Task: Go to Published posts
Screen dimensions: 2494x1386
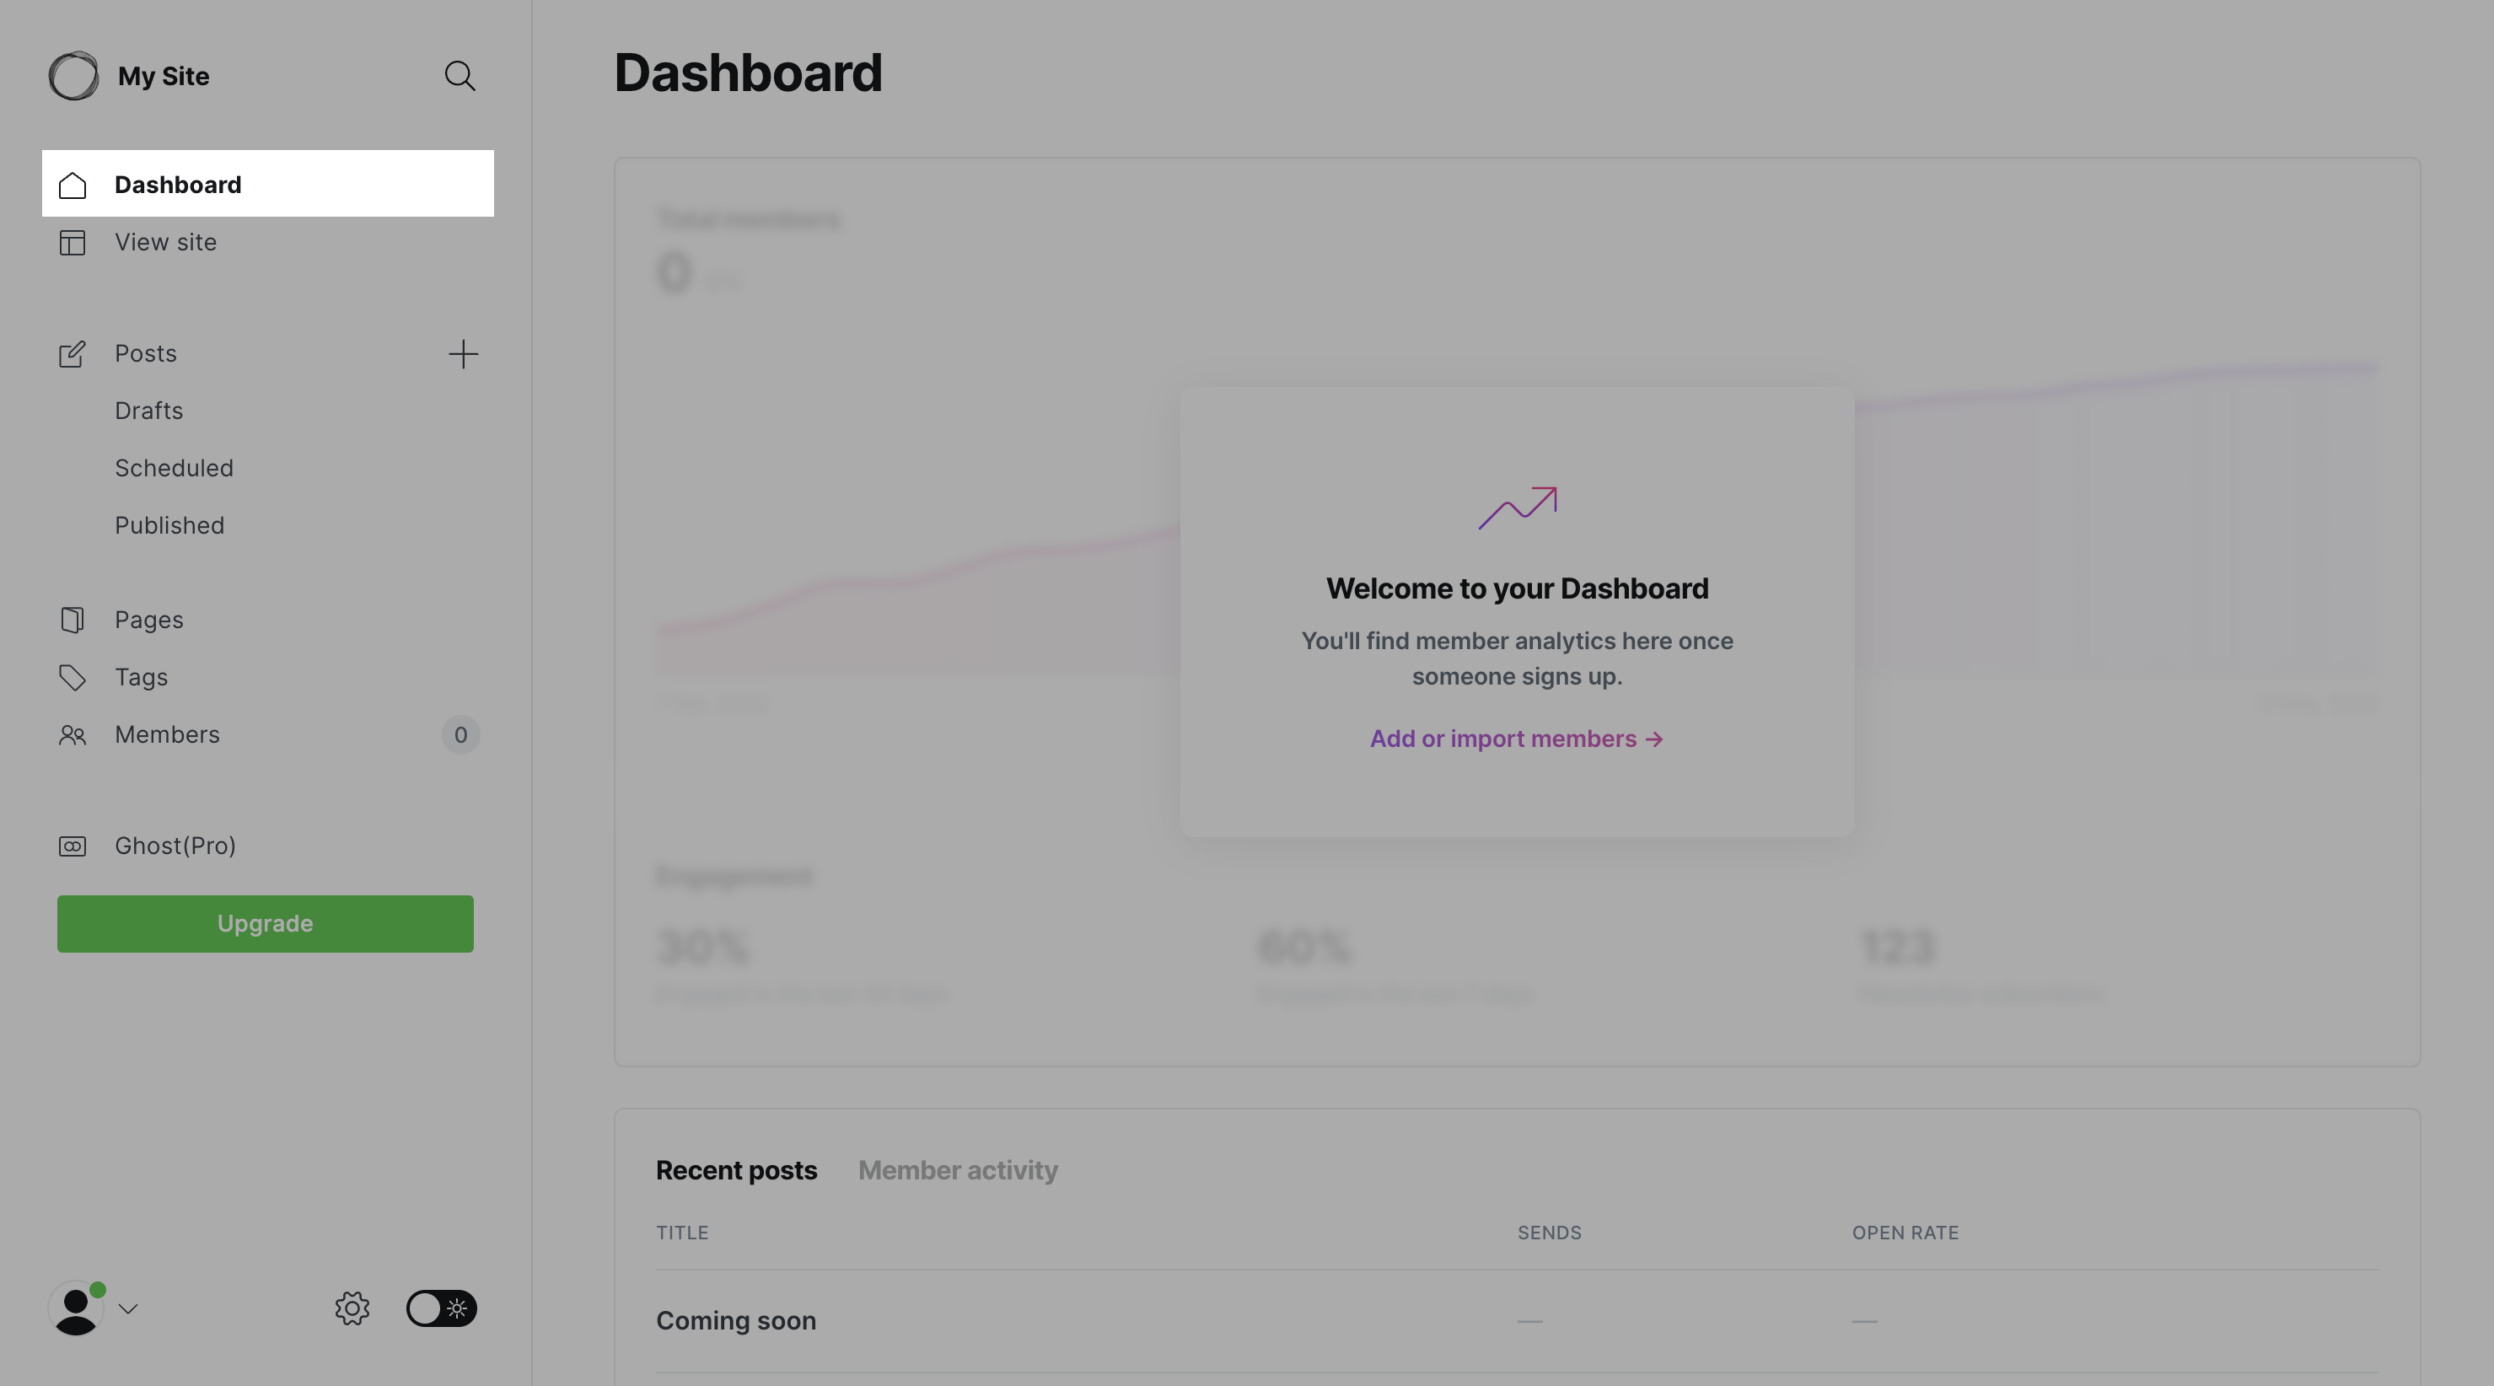Action: (169, 525)
